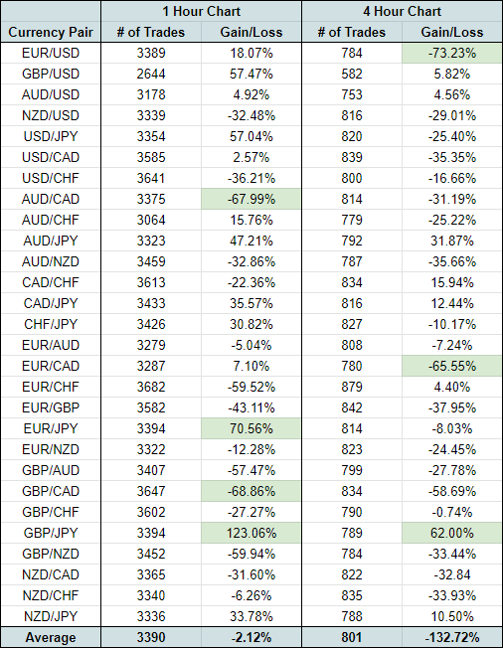Screen dimensions: 503x648
Task: Select the EUR/JPY 70.56% cell
Action: pos(251,428)
